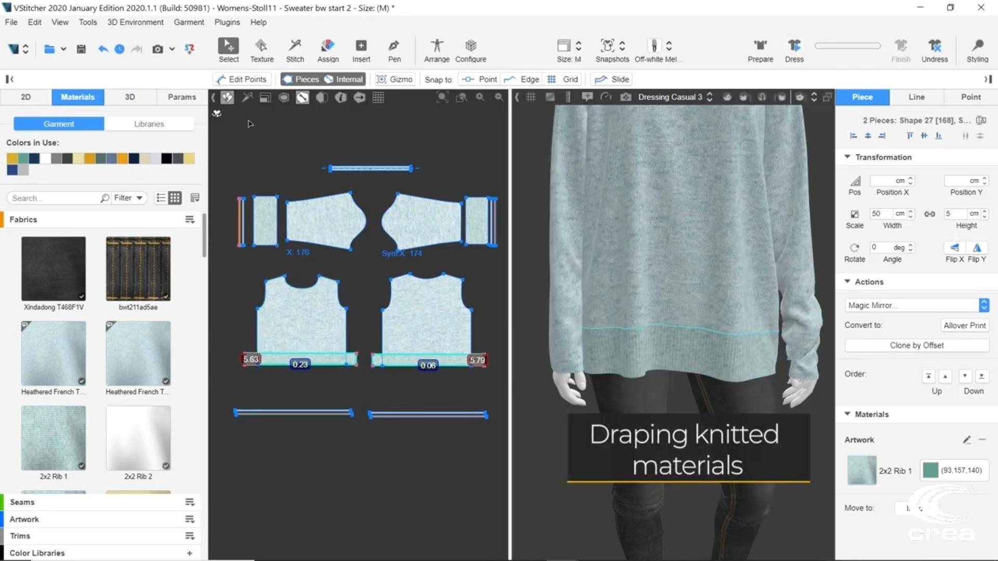Undo with the blue back arrow
998x561 pixels.
click(103, 49)
